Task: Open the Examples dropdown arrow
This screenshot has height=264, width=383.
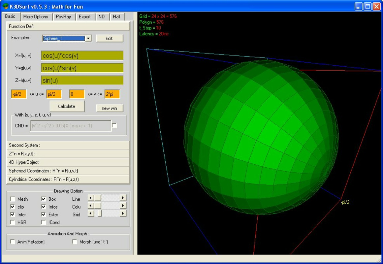Action: tap(88, 38)
